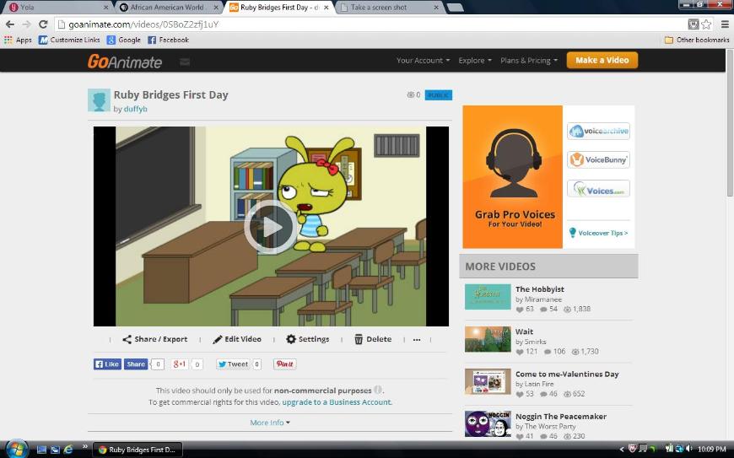Expand the More Info section
This screenshot has width=734, height=458.
point(270,423)
